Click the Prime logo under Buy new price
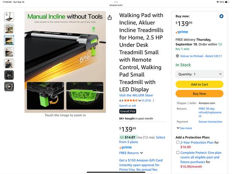This screenshot has height=174, width=232. coord(182,32)
